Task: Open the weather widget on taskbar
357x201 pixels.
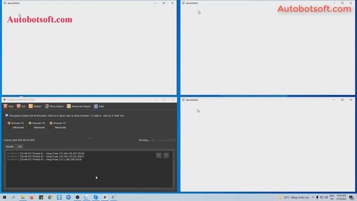Action: 294,198
